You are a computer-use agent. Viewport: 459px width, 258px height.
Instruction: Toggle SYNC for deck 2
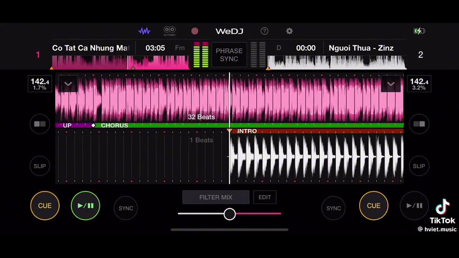pos(333,208)
